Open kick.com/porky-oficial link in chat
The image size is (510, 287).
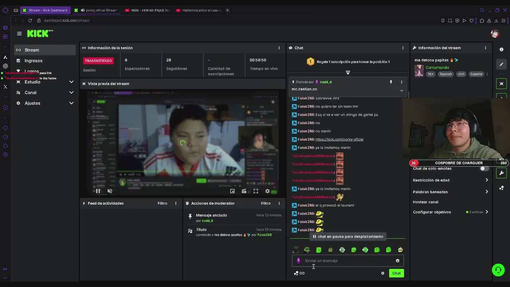click(x=339, y=140)
